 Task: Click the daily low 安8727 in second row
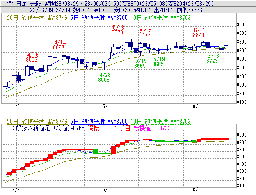tap(122, 10)
